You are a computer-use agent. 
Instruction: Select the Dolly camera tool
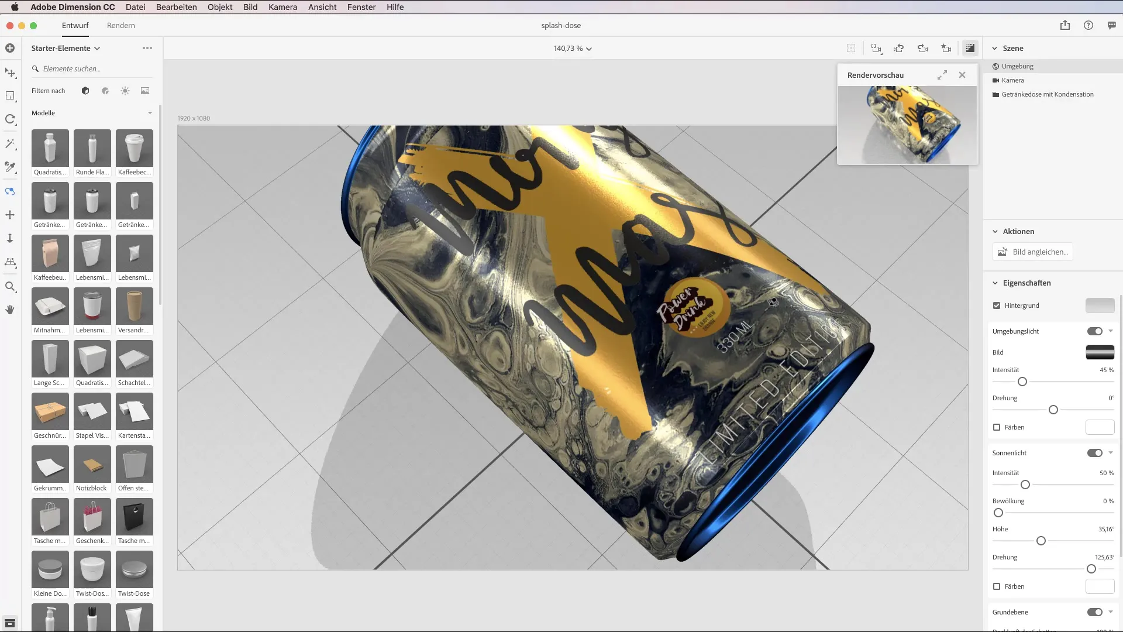coord(10,238)
